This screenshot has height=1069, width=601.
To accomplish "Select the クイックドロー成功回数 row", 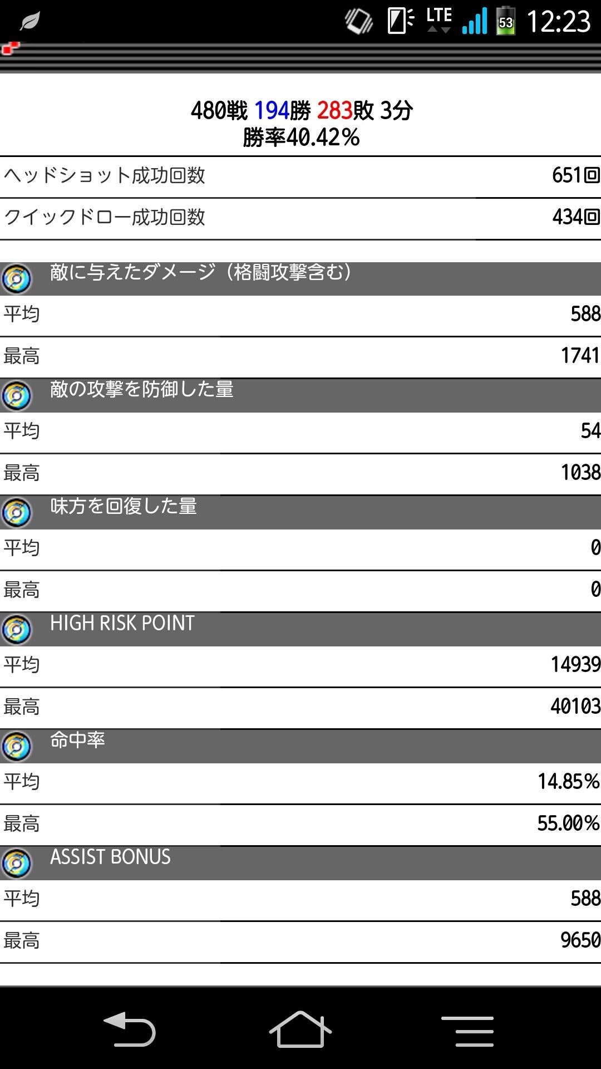I will (x=300, y=218).
